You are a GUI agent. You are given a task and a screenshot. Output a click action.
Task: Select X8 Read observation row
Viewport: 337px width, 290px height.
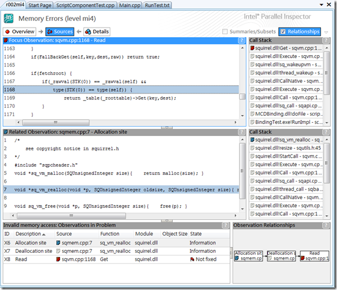pos(116,259)
